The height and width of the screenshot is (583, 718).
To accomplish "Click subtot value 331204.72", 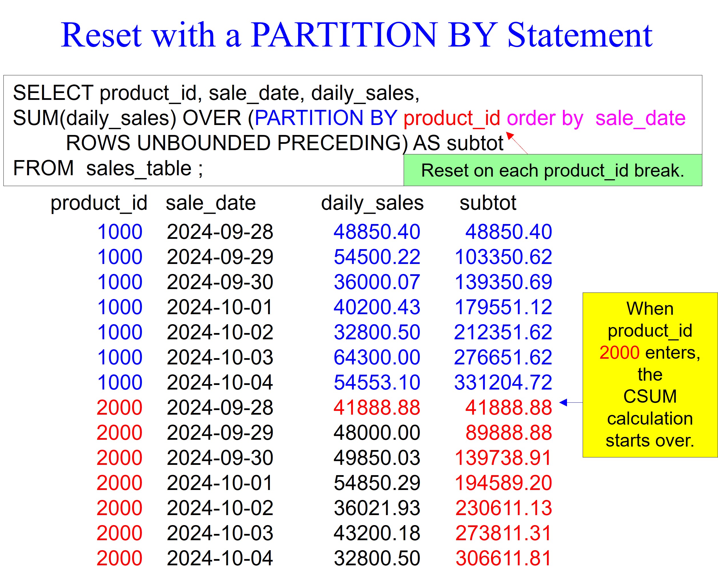I will 503,382.
